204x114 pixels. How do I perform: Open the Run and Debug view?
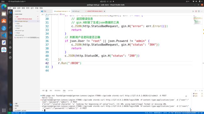[x=10, y=27]
